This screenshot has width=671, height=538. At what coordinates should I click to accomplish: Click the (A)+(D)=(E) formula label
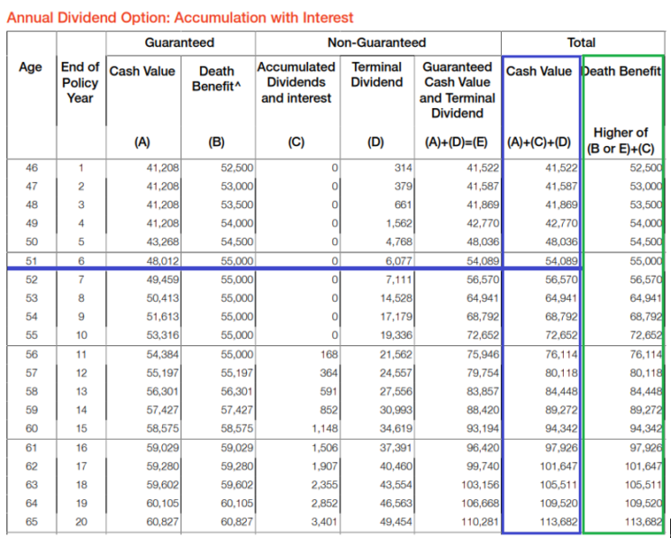[457, 141]
